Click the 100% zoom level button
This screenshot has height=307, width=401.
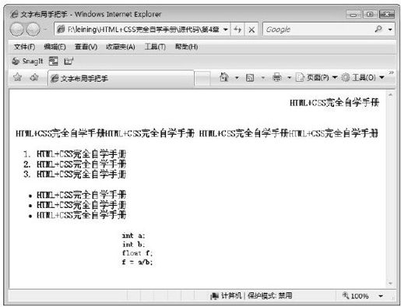pos(356,296)
